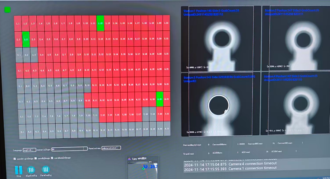Viewport: 330px width, 179px height.
Task: Expand the materialType dropdown
Action: coord(68,150)
